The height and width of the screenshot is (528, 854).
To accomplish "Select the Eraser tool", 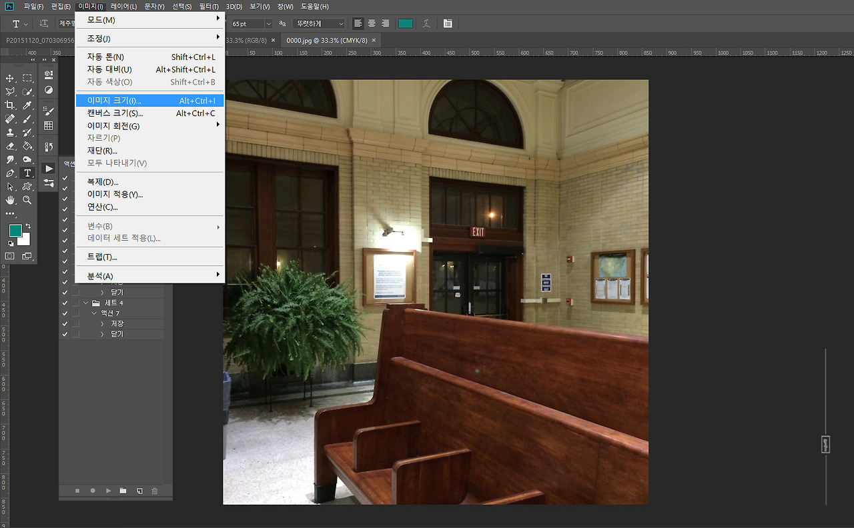I will point(10,146).
